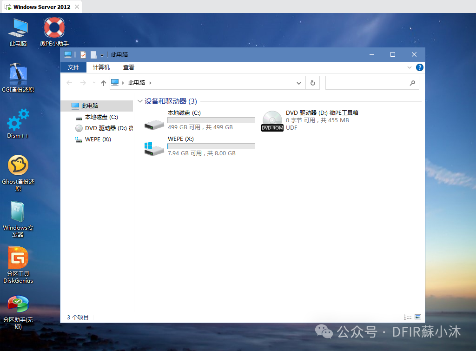Image resolution: width=476 pixels, height=351 pixels.
Task: Click the 设备和驱动器 (3) group header
Action: click(x=171, y=101)
